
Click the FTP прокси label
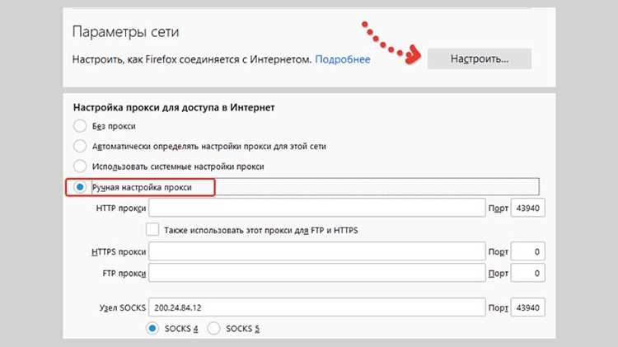click(x=124, y=274)
